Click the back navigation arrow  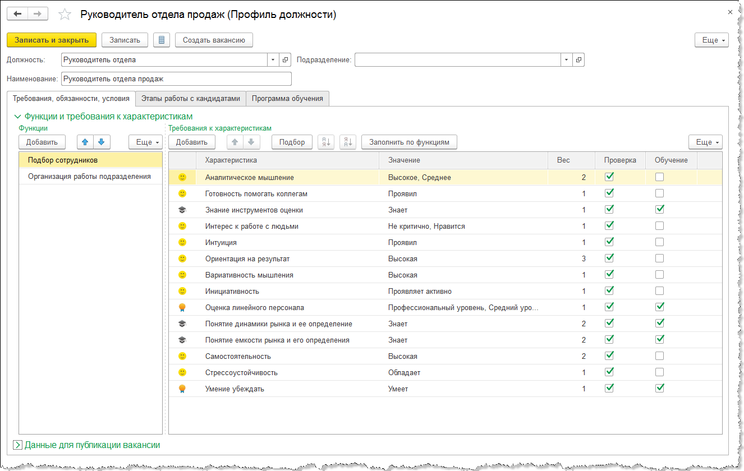17,14
